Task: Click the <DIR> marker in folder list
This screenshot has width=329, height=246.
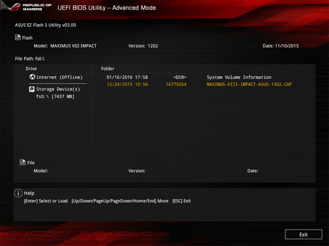Action: pos(180,77)
